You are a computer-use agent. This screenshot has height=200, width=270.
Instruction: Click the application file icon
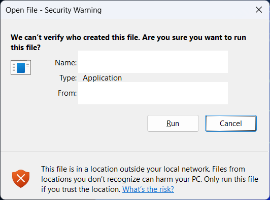tap(21, 67)
